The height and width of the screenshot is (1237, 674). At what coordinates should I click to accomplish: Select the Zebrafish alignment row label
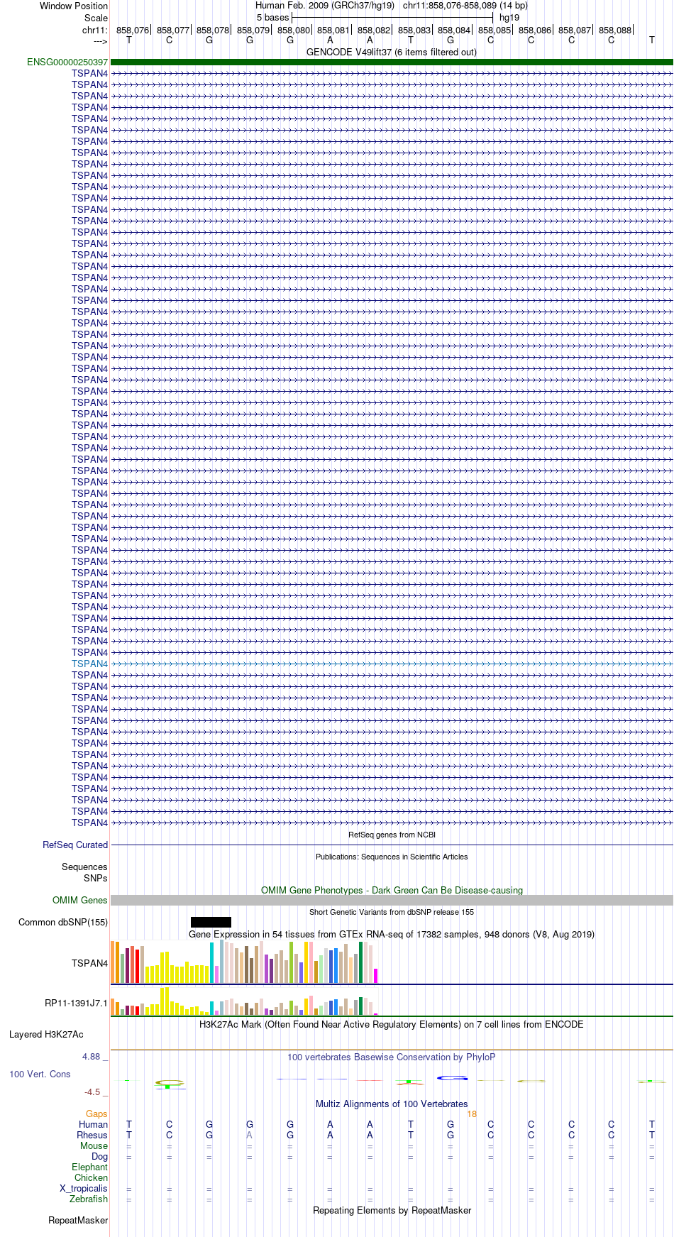coord(89,1199)
